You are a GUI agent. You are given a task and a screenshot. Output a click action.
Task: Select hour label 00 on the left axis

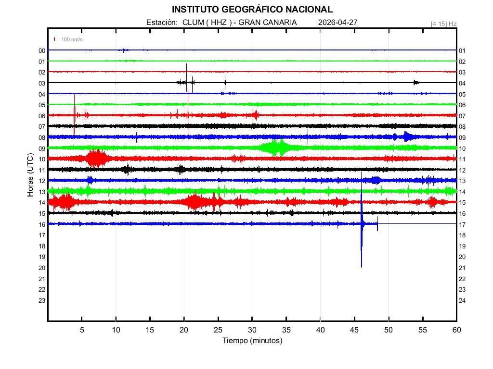click(42, 50)
